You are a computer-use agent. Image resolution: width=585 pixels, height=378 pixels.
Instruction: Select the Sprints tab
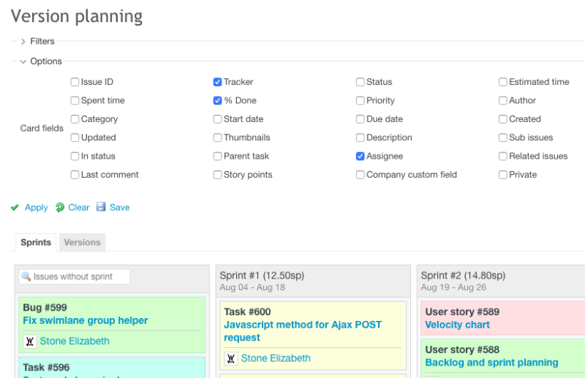click(x=36, y=243)
